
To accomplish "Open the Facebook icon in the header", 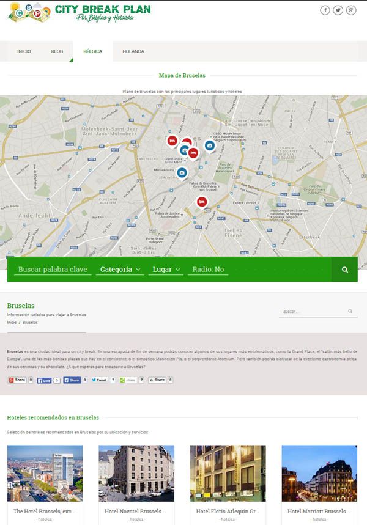I will coord(325,10).
